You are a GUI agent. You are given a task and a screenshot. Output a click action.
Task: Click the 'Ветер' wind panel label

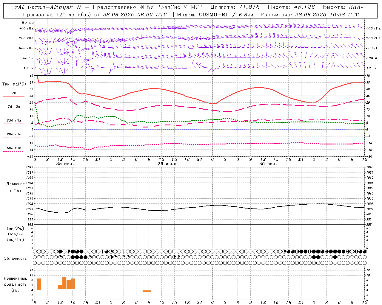click(x=28, y=23)
